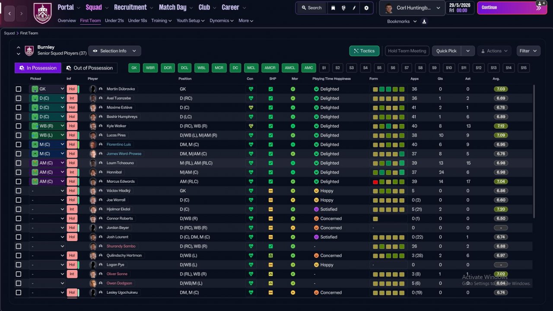Click the pencil edit icon in toolbar
Image resolution: width=553 pixels, height=311 pixels.
(354, 8)
